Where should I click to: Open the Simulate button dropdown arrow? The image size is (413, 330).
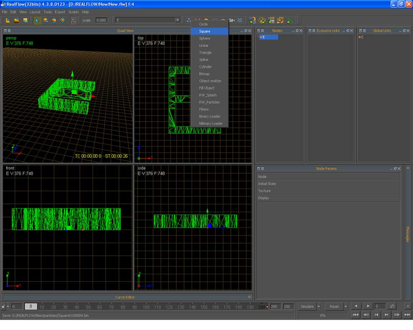click(318, 306)
